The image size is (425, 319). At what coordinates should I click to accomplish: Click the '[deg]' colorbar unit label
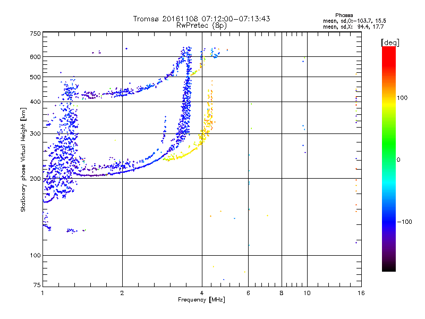coord(390,43)
